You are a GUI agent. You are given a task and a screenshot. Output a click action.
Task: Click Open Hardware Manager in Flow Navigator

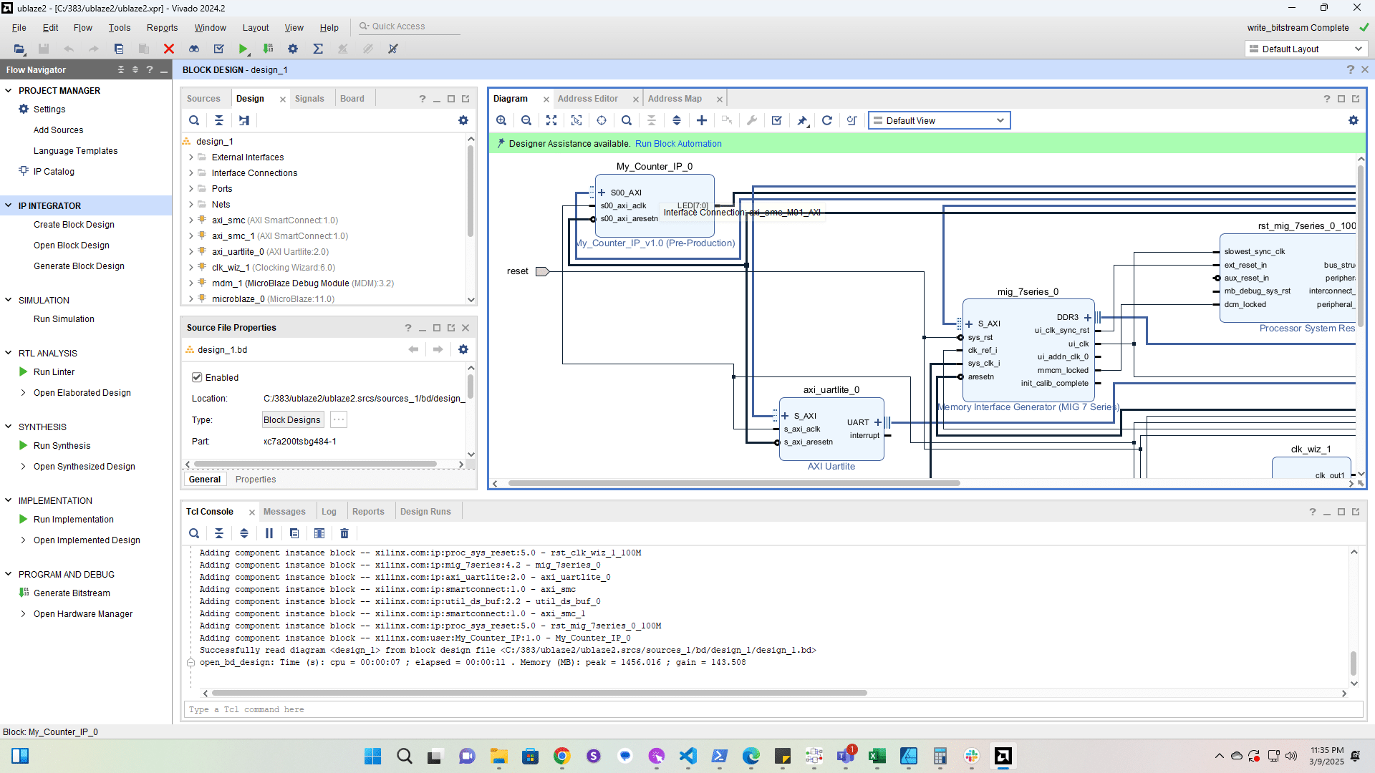(83, 614)
